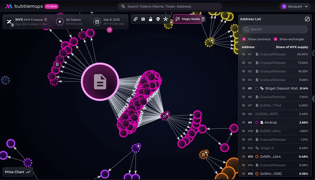Click the 20.00% share value
315x180 pixels.
coord(302,54)
